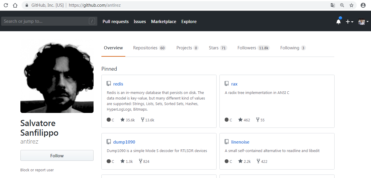Open the redis 13.6k forks
This screenshot has height=178, width=371.
click(x=147, y=120)
